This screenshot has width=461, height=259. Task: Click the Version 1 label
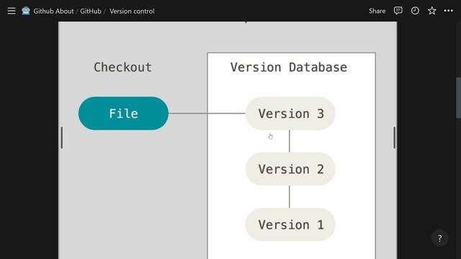coord(291,225)
